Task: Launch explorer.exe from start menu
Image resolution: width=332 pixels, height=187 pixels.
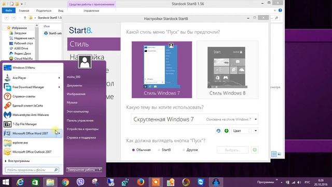Action: (33, 143)
